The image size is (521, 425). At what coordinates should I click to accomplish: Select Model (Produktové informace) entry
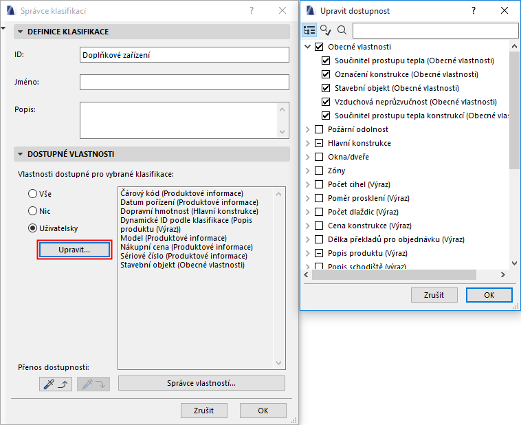[173, 238]
